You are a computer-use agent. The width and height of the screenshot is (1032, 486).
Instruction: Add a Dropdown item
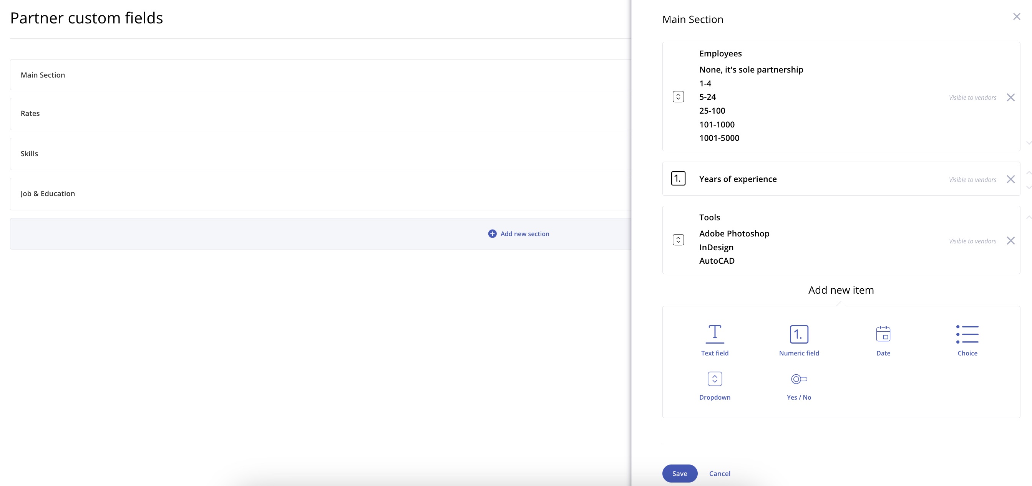pyautogui.click(x=714, y=385)
